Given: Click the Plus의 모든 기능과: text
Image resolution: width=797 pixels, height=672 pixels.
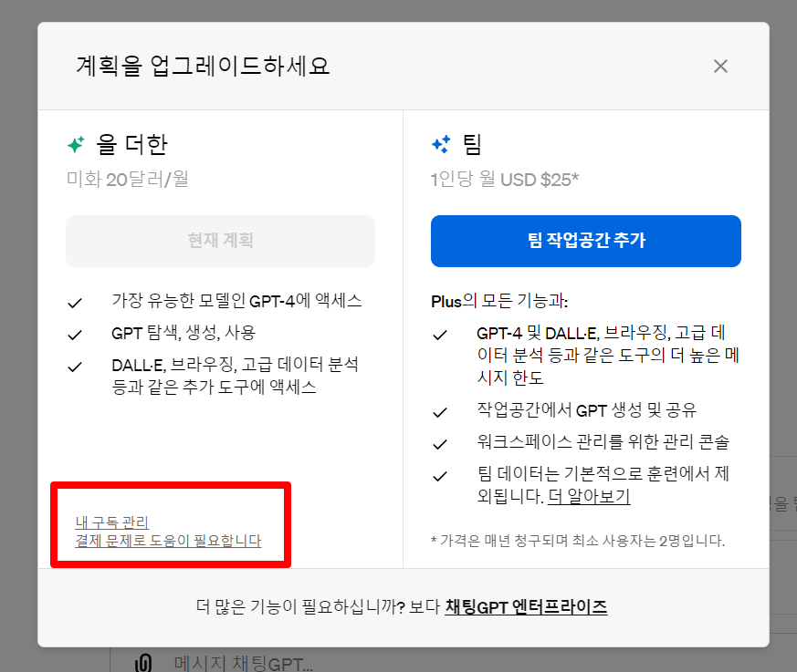Looking at the screenshot, I should pos(499,302).
